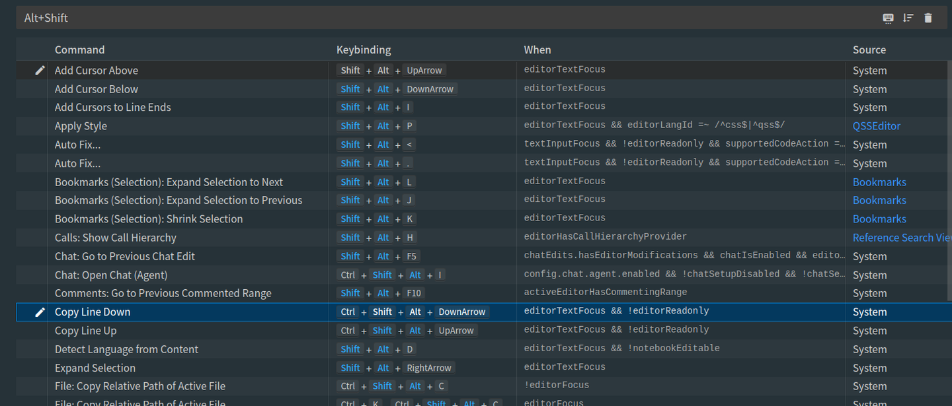Click the Shift+Alt+. keybinding of Auto Fix

click(377, 163)
